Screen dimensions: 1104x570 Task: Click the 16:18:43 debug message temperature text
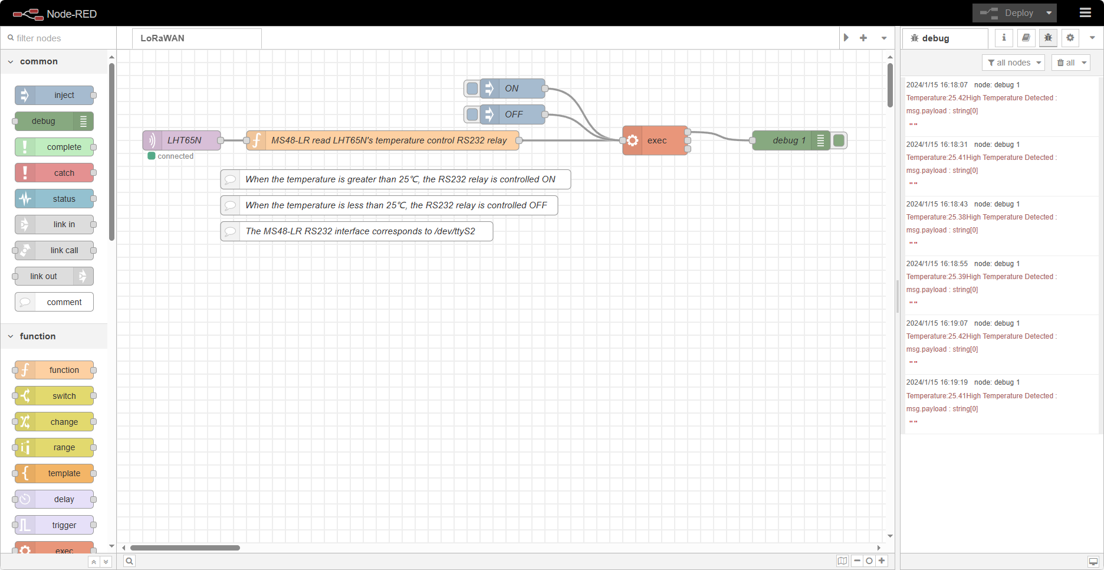pos(981,217)
